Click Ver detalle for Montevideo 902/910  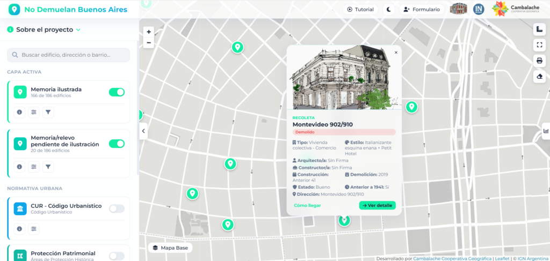(377, 205)
